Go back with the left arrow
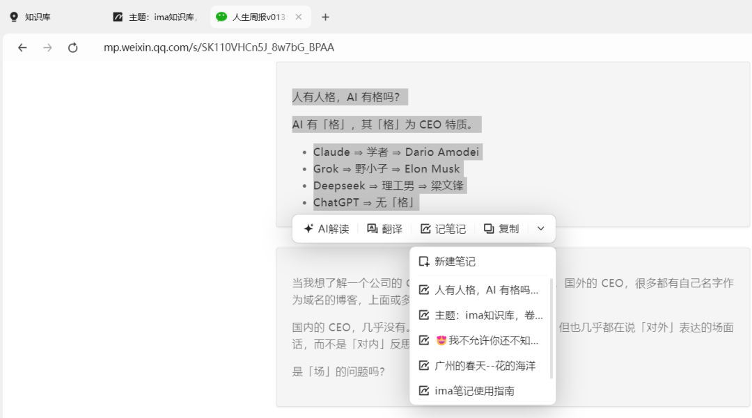Image resolution: width=752 pixels, height=418 pixels. (x=22, y=47)
